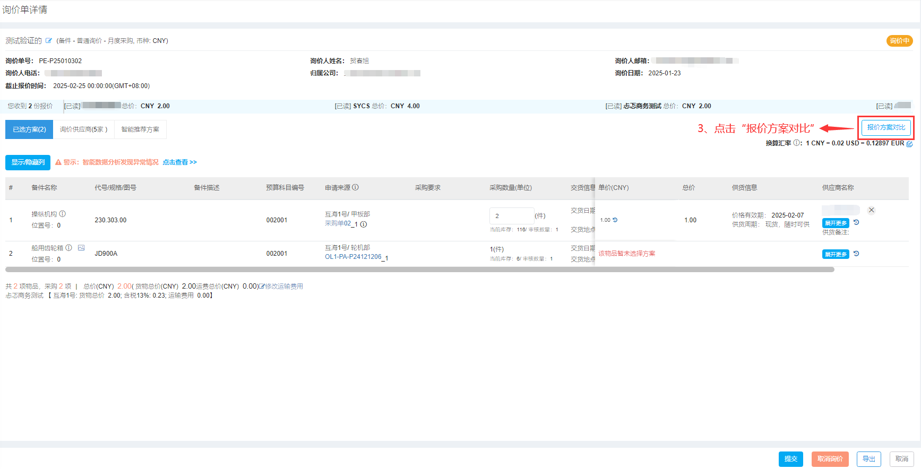The image size is (921, 469).
Task: Open info icon beside 操纵机构
Action: [x=63, y=214]
